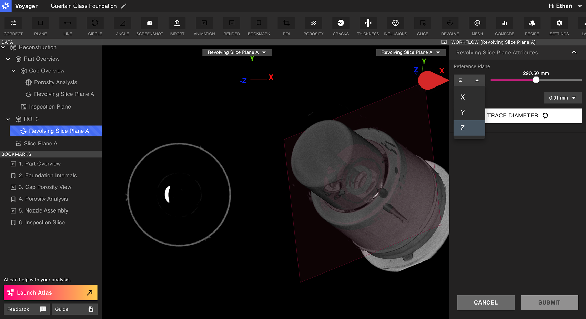
Task: Open the Compare tool
Action: (504, 27)
